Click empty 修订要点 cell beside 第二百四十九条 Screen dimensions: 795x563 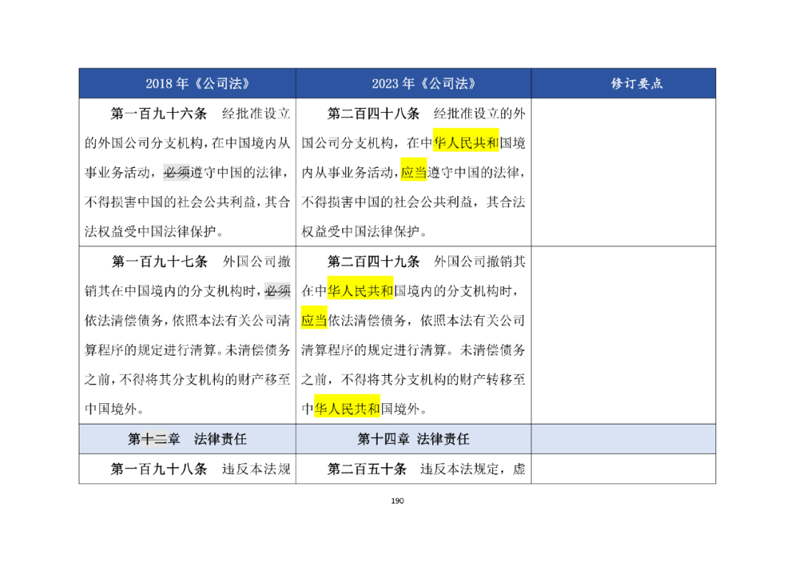(623, 335)
